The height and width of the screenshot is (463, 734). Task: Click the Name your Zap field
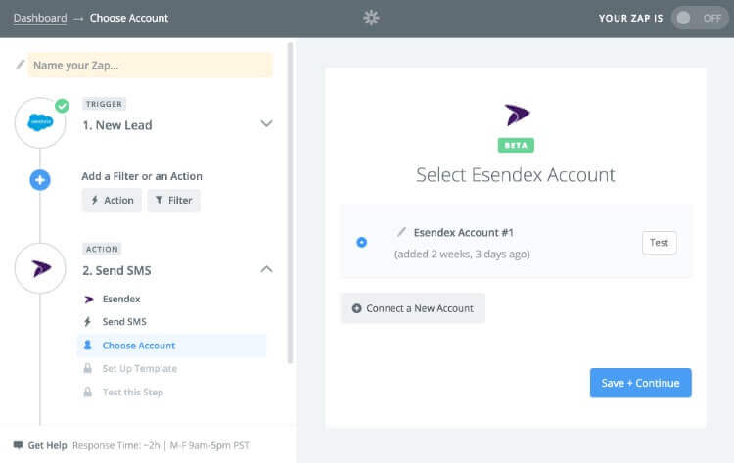tap(151, 65)
